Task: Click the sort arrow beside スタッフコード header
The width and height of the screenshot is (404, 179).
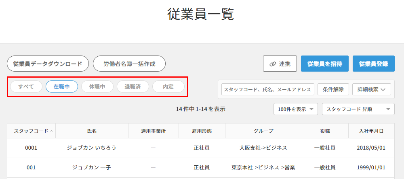Action: click(x=51, y=131)
